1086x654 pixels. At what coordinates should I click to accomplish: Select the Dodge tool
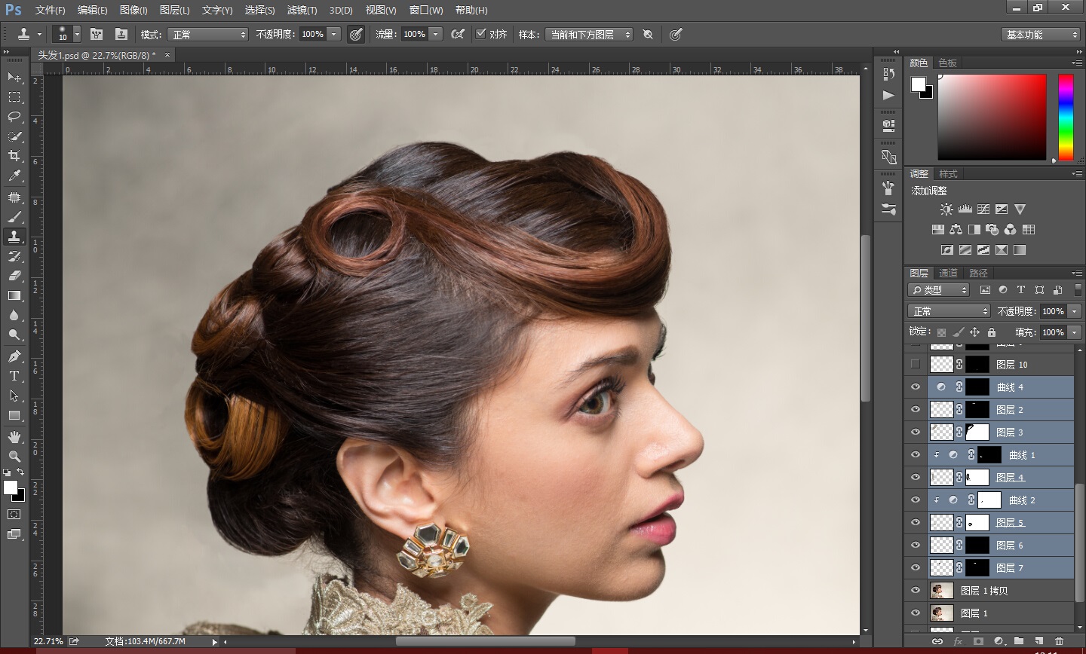pos(14,335)
